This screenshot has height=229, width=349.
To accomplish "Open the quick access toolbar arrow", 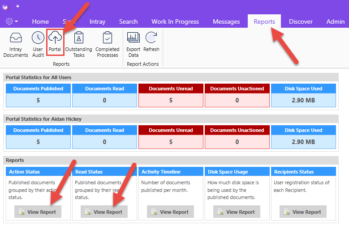I will pyautogui.click(x=17, y=6).
